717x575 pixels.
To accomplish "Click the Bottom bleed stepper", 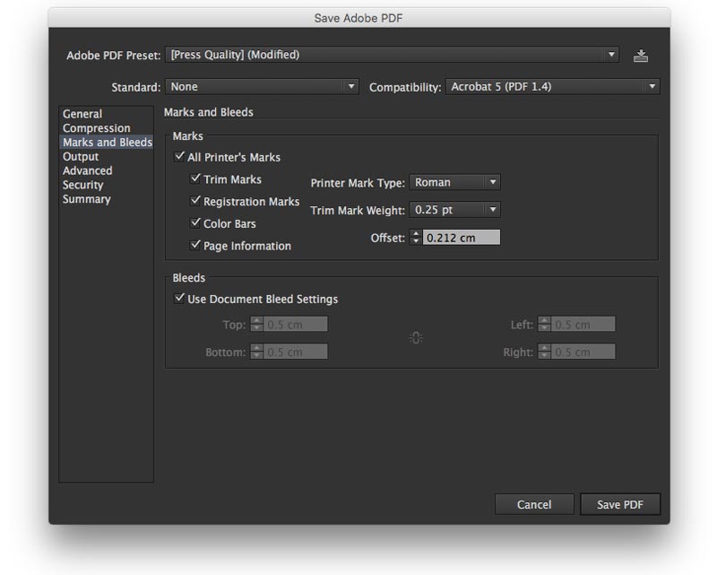I will [x=256, y=352].
